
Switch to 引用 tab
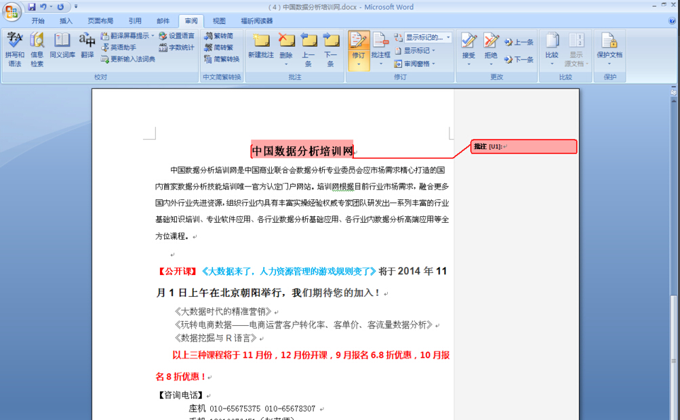[x=135, y=20]
